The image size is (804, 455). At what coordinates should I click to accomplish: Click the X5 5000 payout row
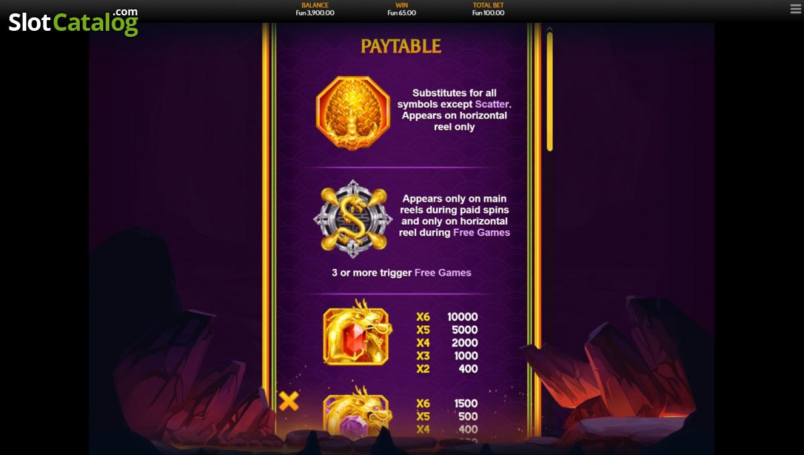[x=447, y=330]
